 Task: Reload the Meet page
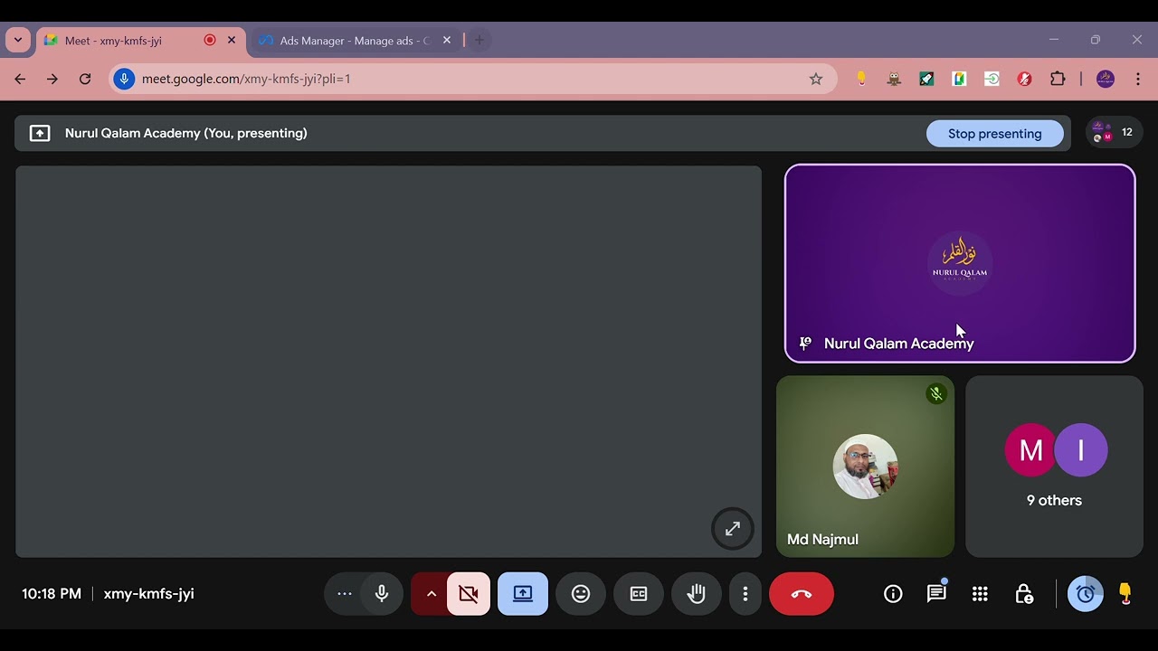[85, 79]
